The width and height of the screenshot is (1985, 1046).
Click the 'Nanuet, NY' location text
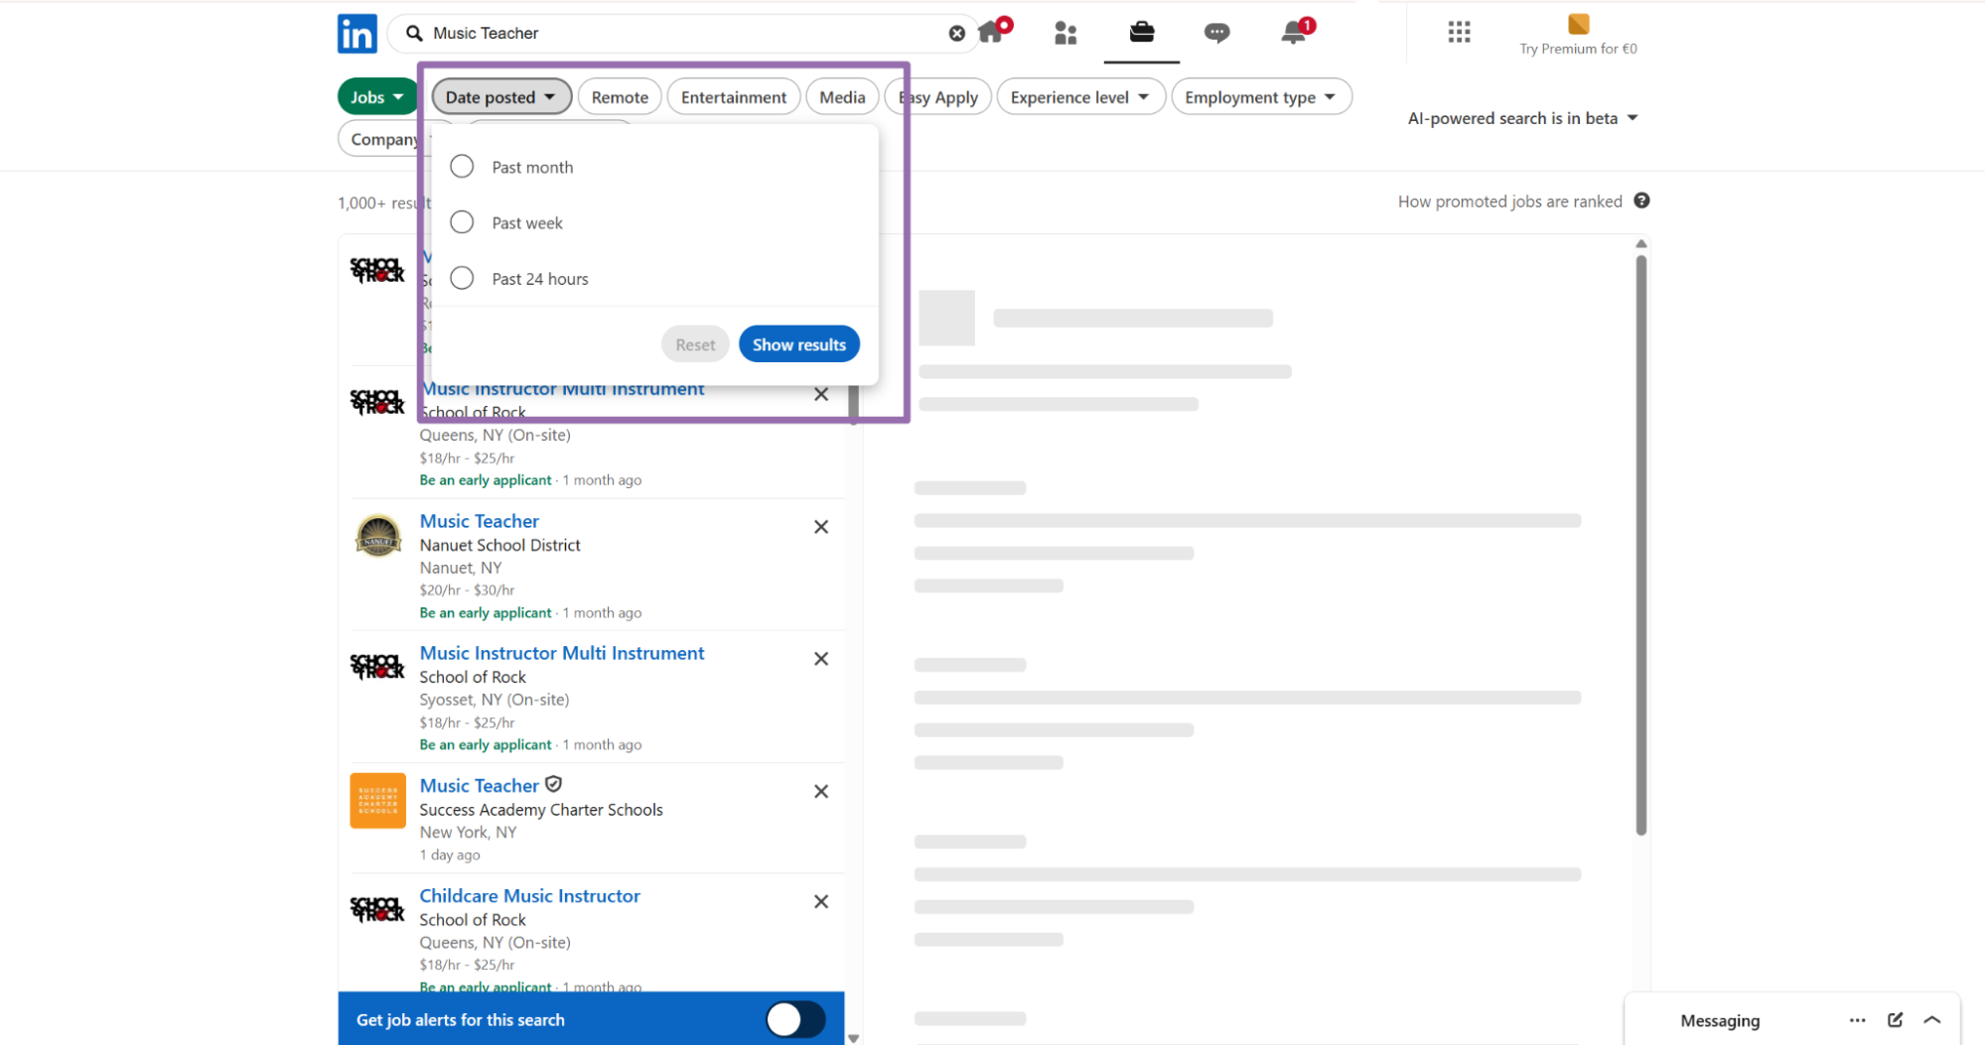(x=461, y=568)
